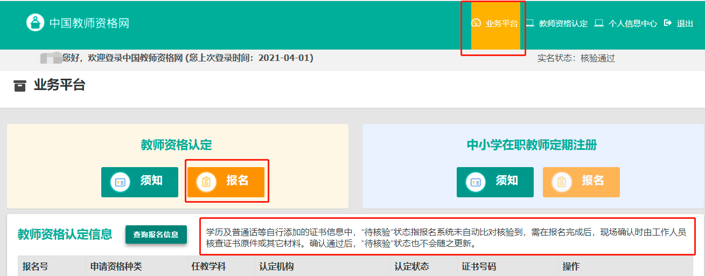705x276 pixels.
Task: Click the 中国教师资格网 site title text
Action: pyautogui.click(x=89, y=23)
